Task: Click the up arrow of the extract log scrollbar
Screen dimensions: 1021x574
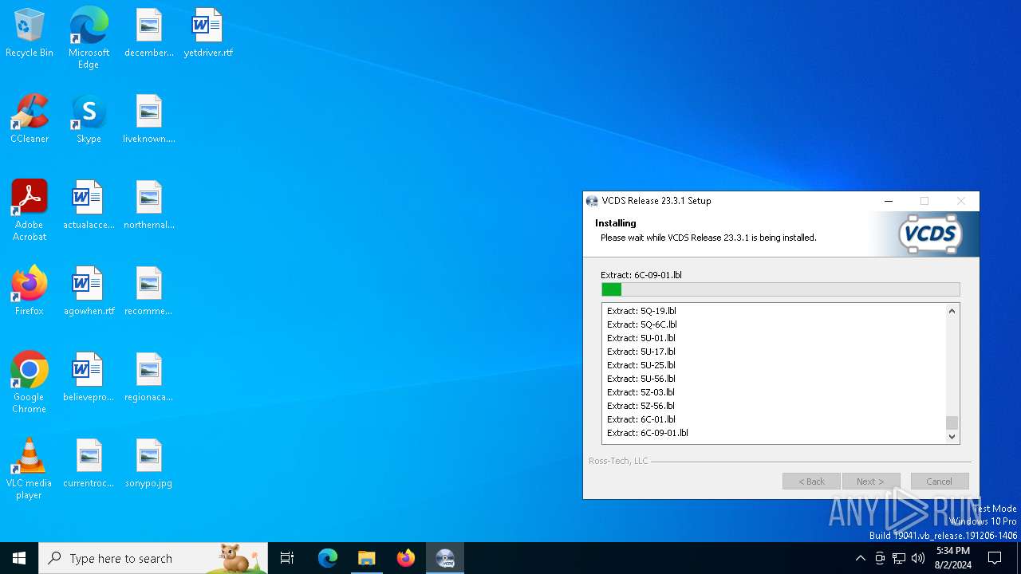Action: (x=952, y=311)
